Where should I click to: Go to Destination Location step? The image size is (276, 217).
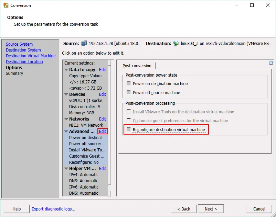(x=24, y=62)
